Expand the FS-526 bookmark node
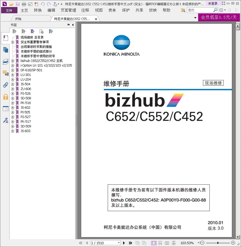Screen dimensions: 241x247 [12, 94]
